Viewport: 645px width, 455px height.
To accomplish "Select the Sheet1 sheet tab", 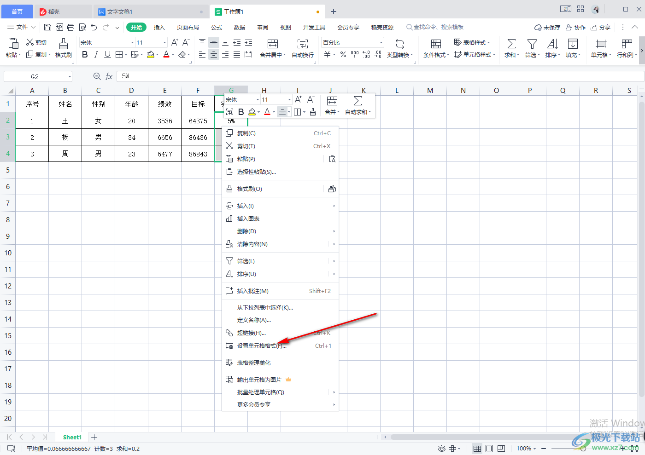I will click(x=72, y=438).
